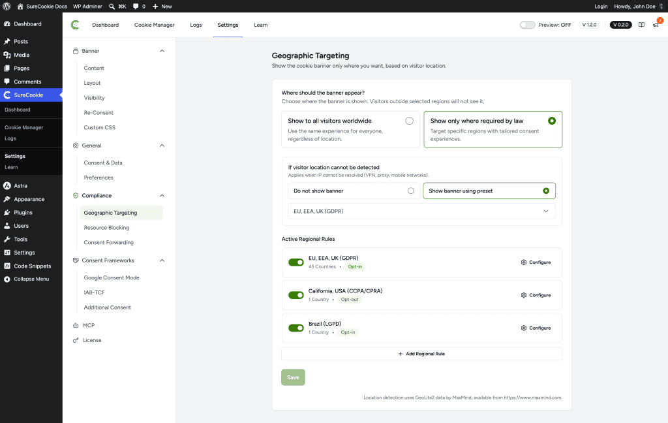Click the License key icon
Screen dimensions: 668x423
click(x=76, y=340)
